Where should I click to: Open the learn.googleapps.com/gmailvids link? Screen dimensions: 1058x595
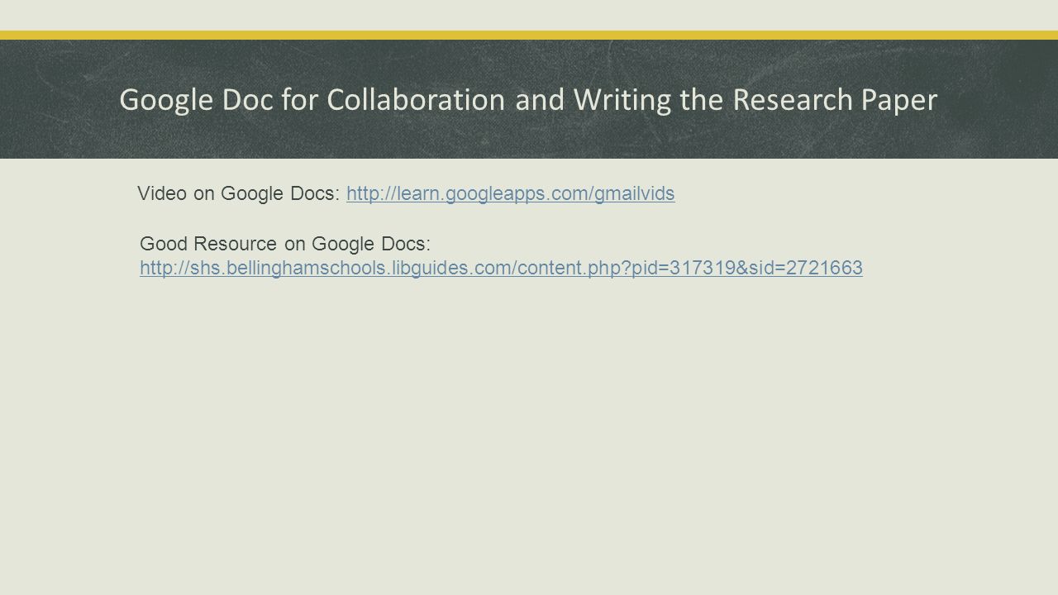tap(511, 193)
